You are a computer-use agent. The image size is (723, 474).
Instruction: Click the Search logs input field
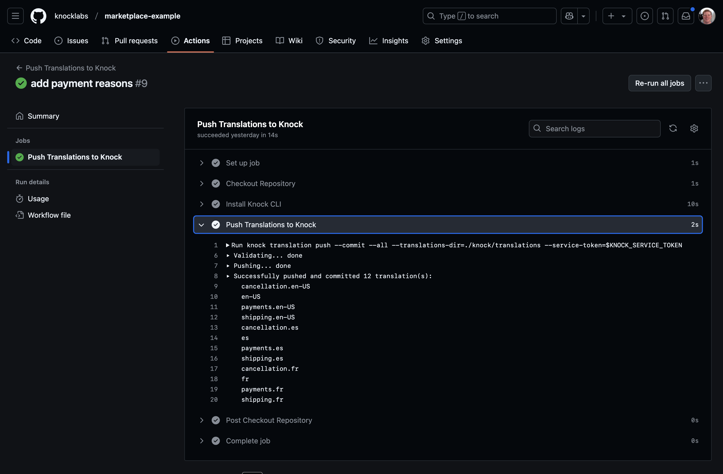click(x=594, y=128)
